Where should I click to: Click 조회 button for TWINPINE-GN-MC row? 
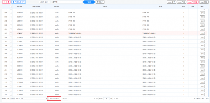202,33
